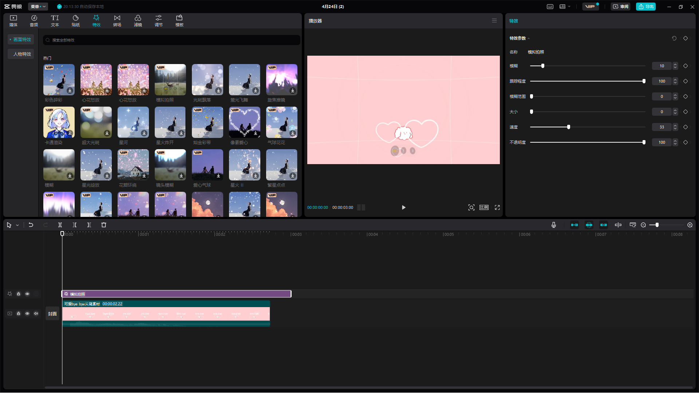Open the Stickers (贴纸) tool tab

[76, 21]
